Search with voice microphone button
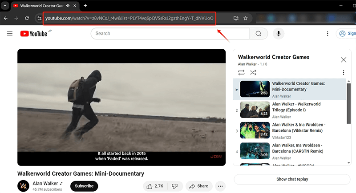 coord(279,33)
